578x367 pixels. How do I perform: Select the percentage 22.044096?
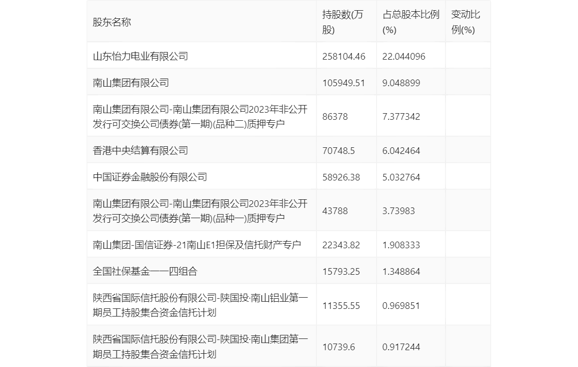[x=404, y=57]
